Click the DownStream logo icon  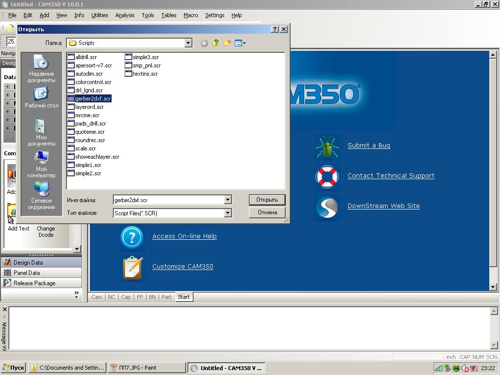point(327,207)
